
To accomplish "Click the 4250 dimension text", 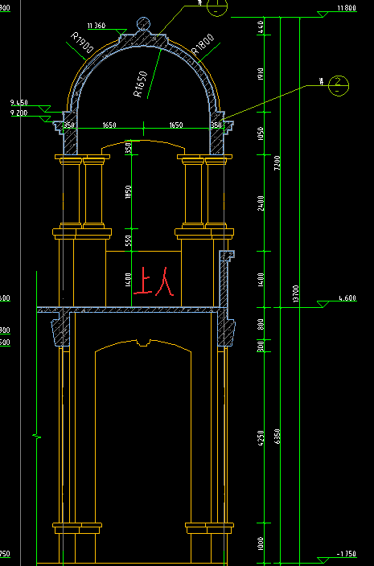I will pos(261,437).
